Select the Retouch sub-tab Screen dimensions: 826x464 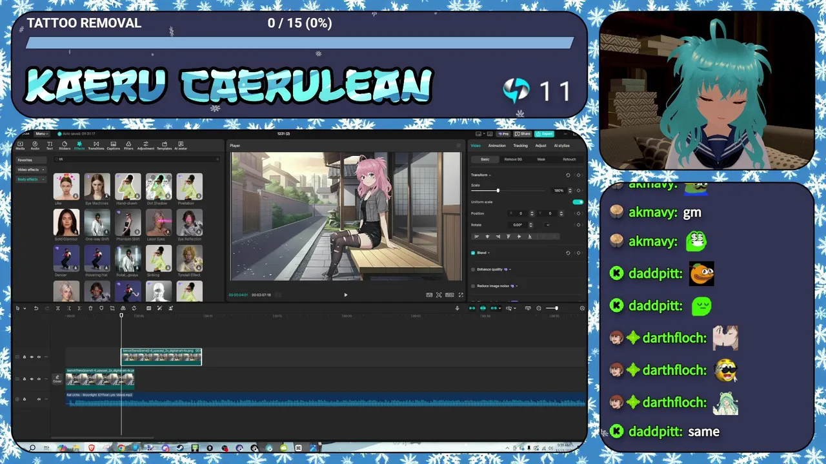click(569, 159)
